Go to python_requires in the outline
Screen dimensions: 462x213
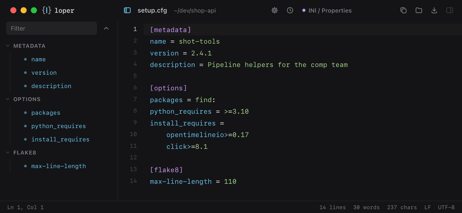click(59, 126)
